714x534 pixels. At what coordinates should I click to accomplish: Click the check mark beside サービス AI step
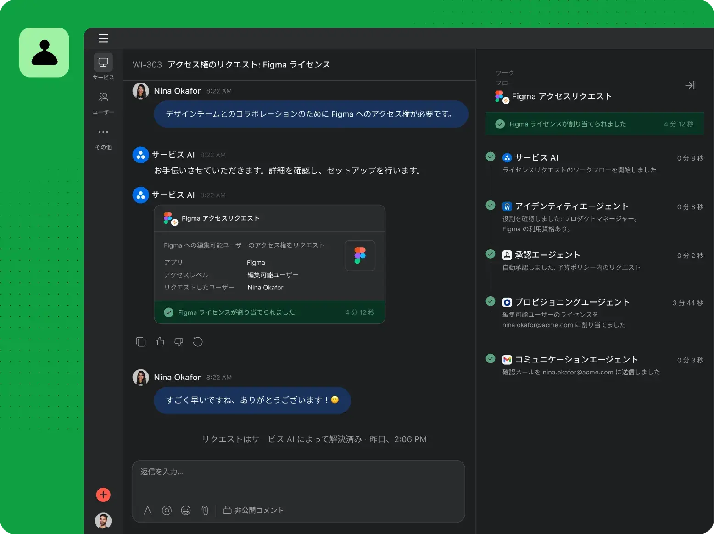click(491, 156)
